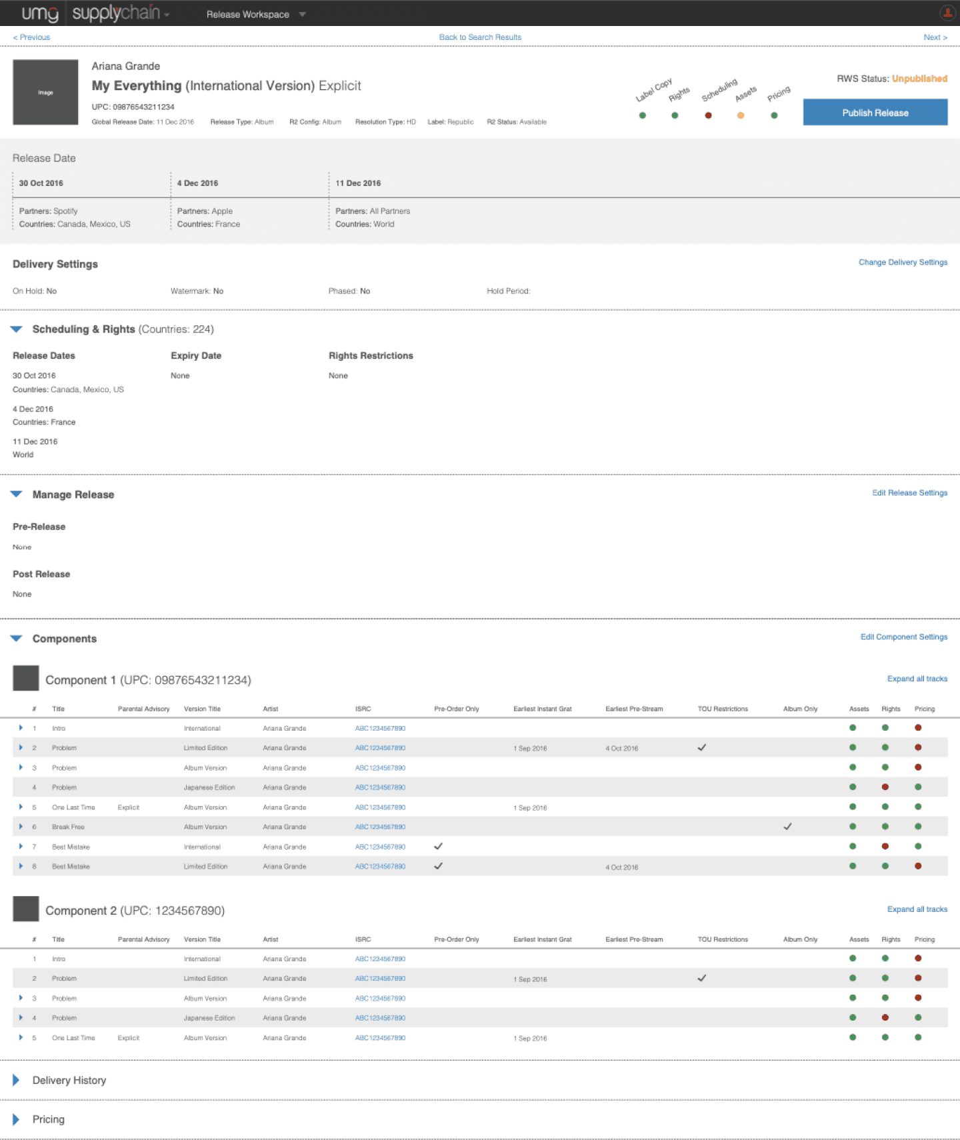The width and height of the screenshot is (960, 1140).
Task: Expand the Pricing section at the bottom
Action: pos(16,1119)
